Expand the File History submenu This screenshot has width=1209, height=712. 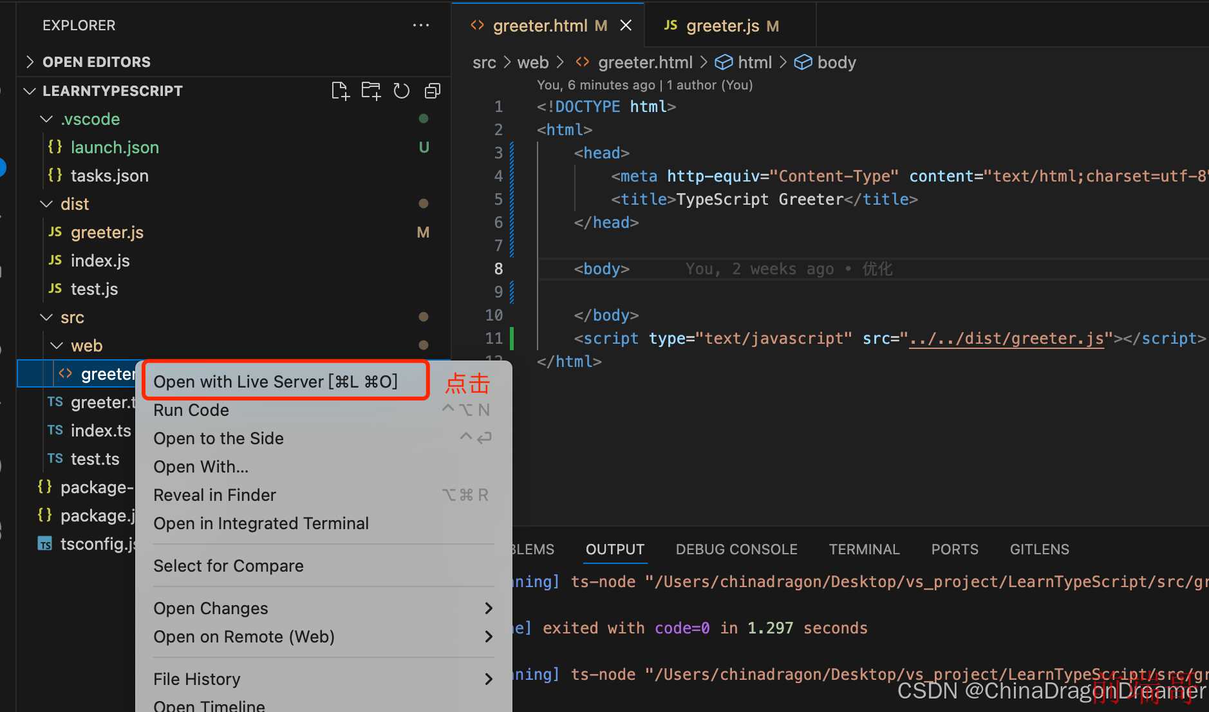(x=324, y=679)
